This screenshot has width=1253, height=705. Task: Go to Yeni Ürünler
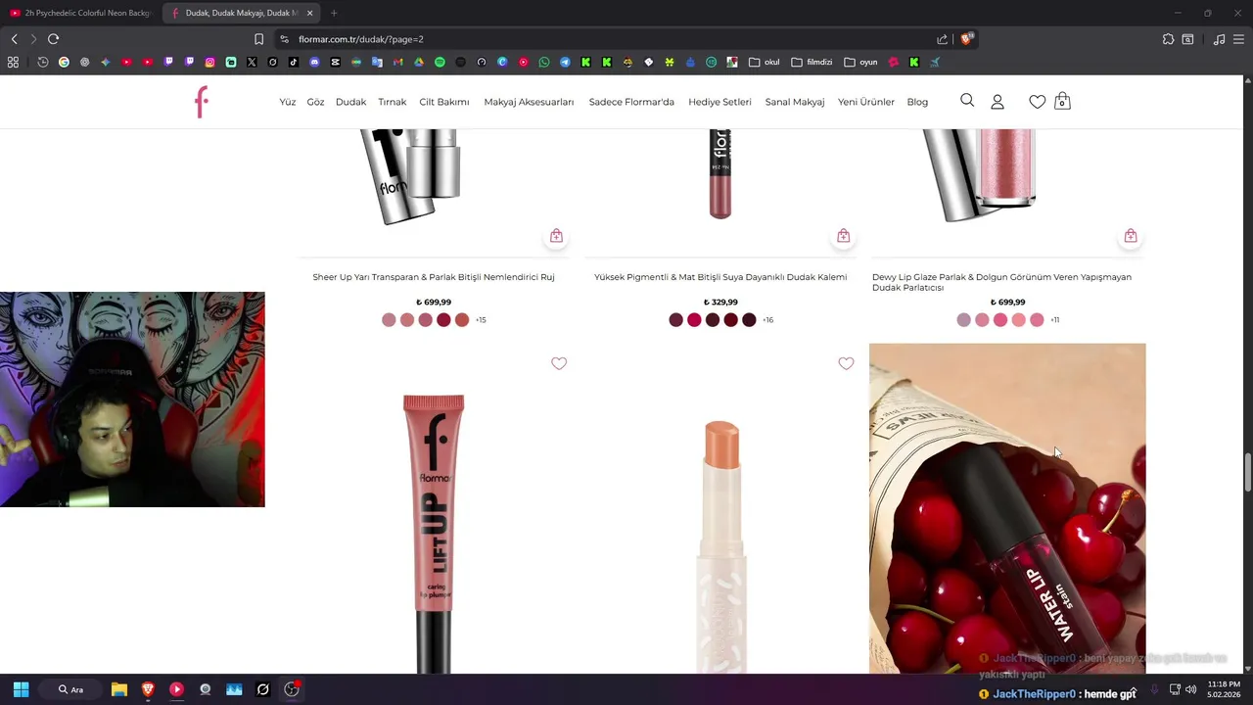coord(866,102)
